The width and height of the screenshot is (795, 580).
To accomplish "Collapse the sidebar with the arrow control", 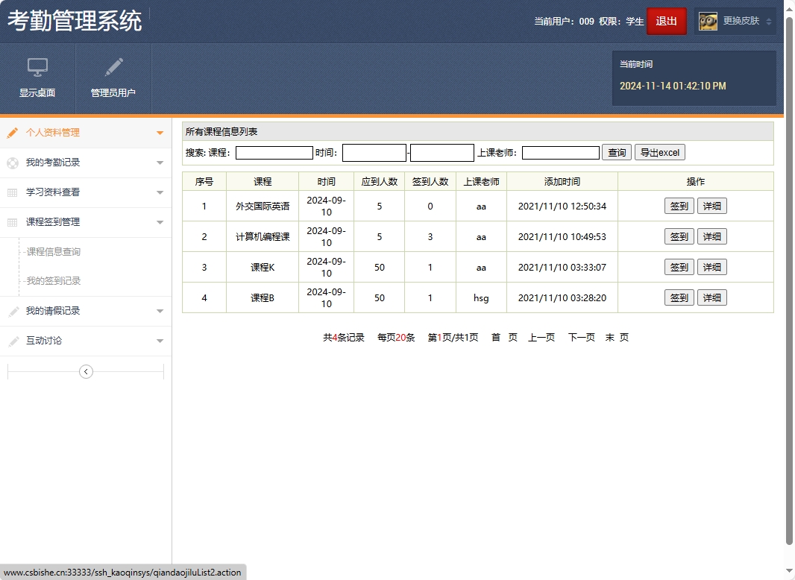I will (x=86, y=371).
